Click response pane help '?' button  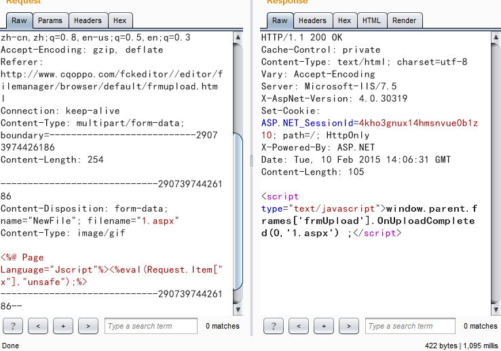coord(274,326)
